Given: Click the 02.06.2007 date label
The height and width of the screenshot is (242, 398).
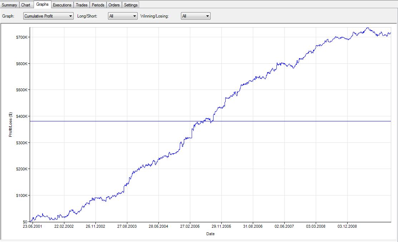Looking at the screenshot, I should coord(284,226).
